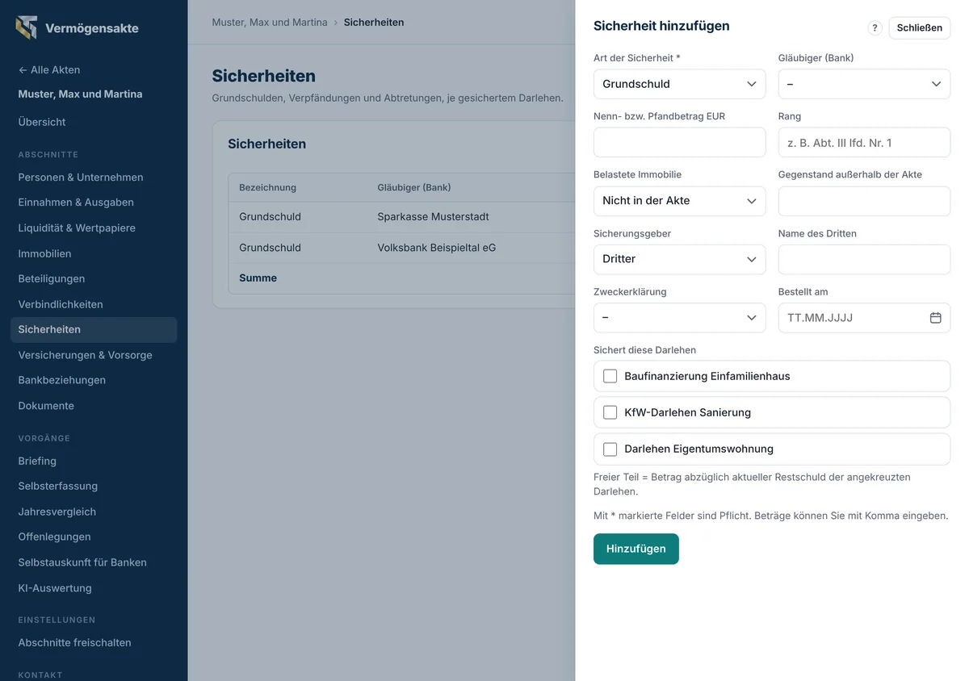This screenshot has width=969, height=681.
Task: Open Belastete Immobilie dropdown
Action: pyautogui.click(x=679, y=201)
